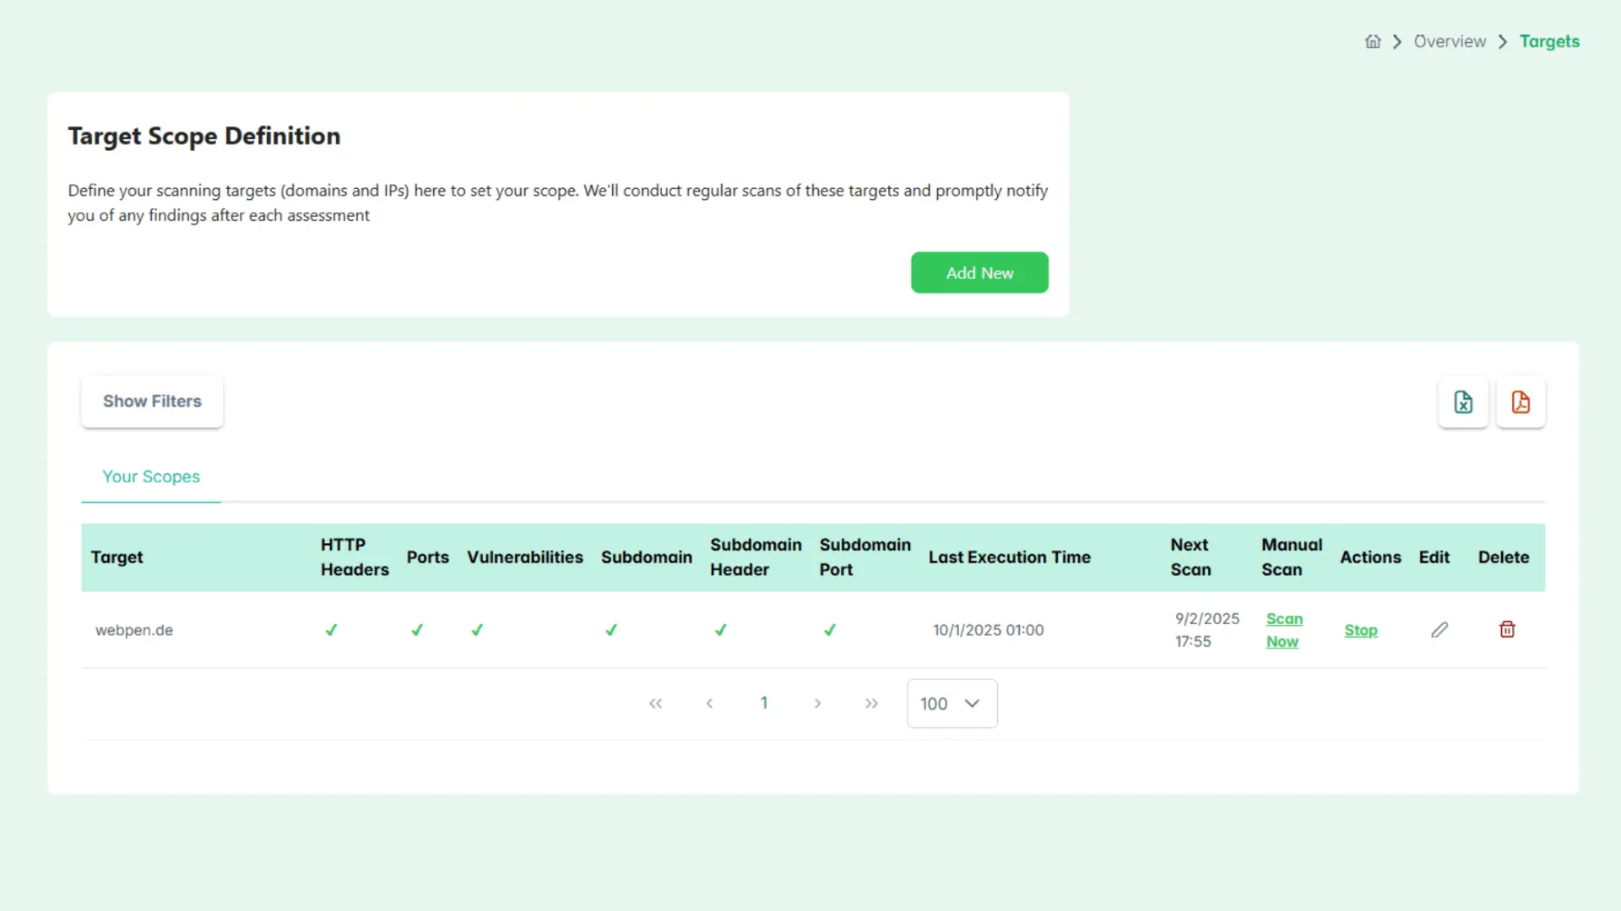Click the Stop action link
Screen dimensions: 1621x911
point(1360,630)
